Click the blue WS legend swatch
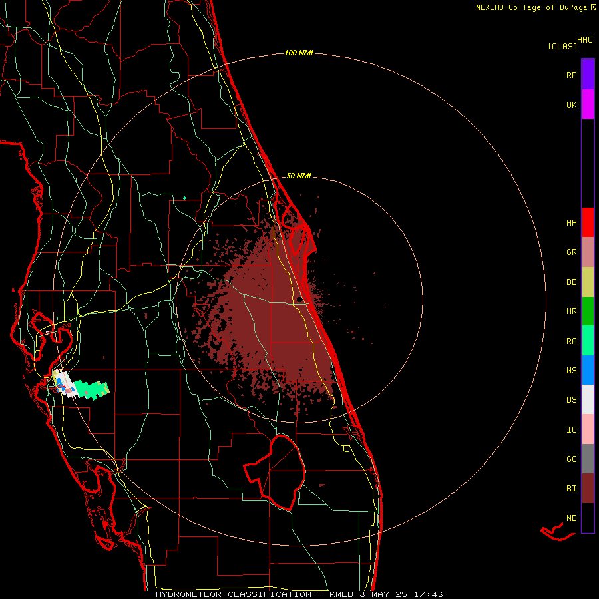This screenshot has height=599, width=599. click(x=588, y=370)
